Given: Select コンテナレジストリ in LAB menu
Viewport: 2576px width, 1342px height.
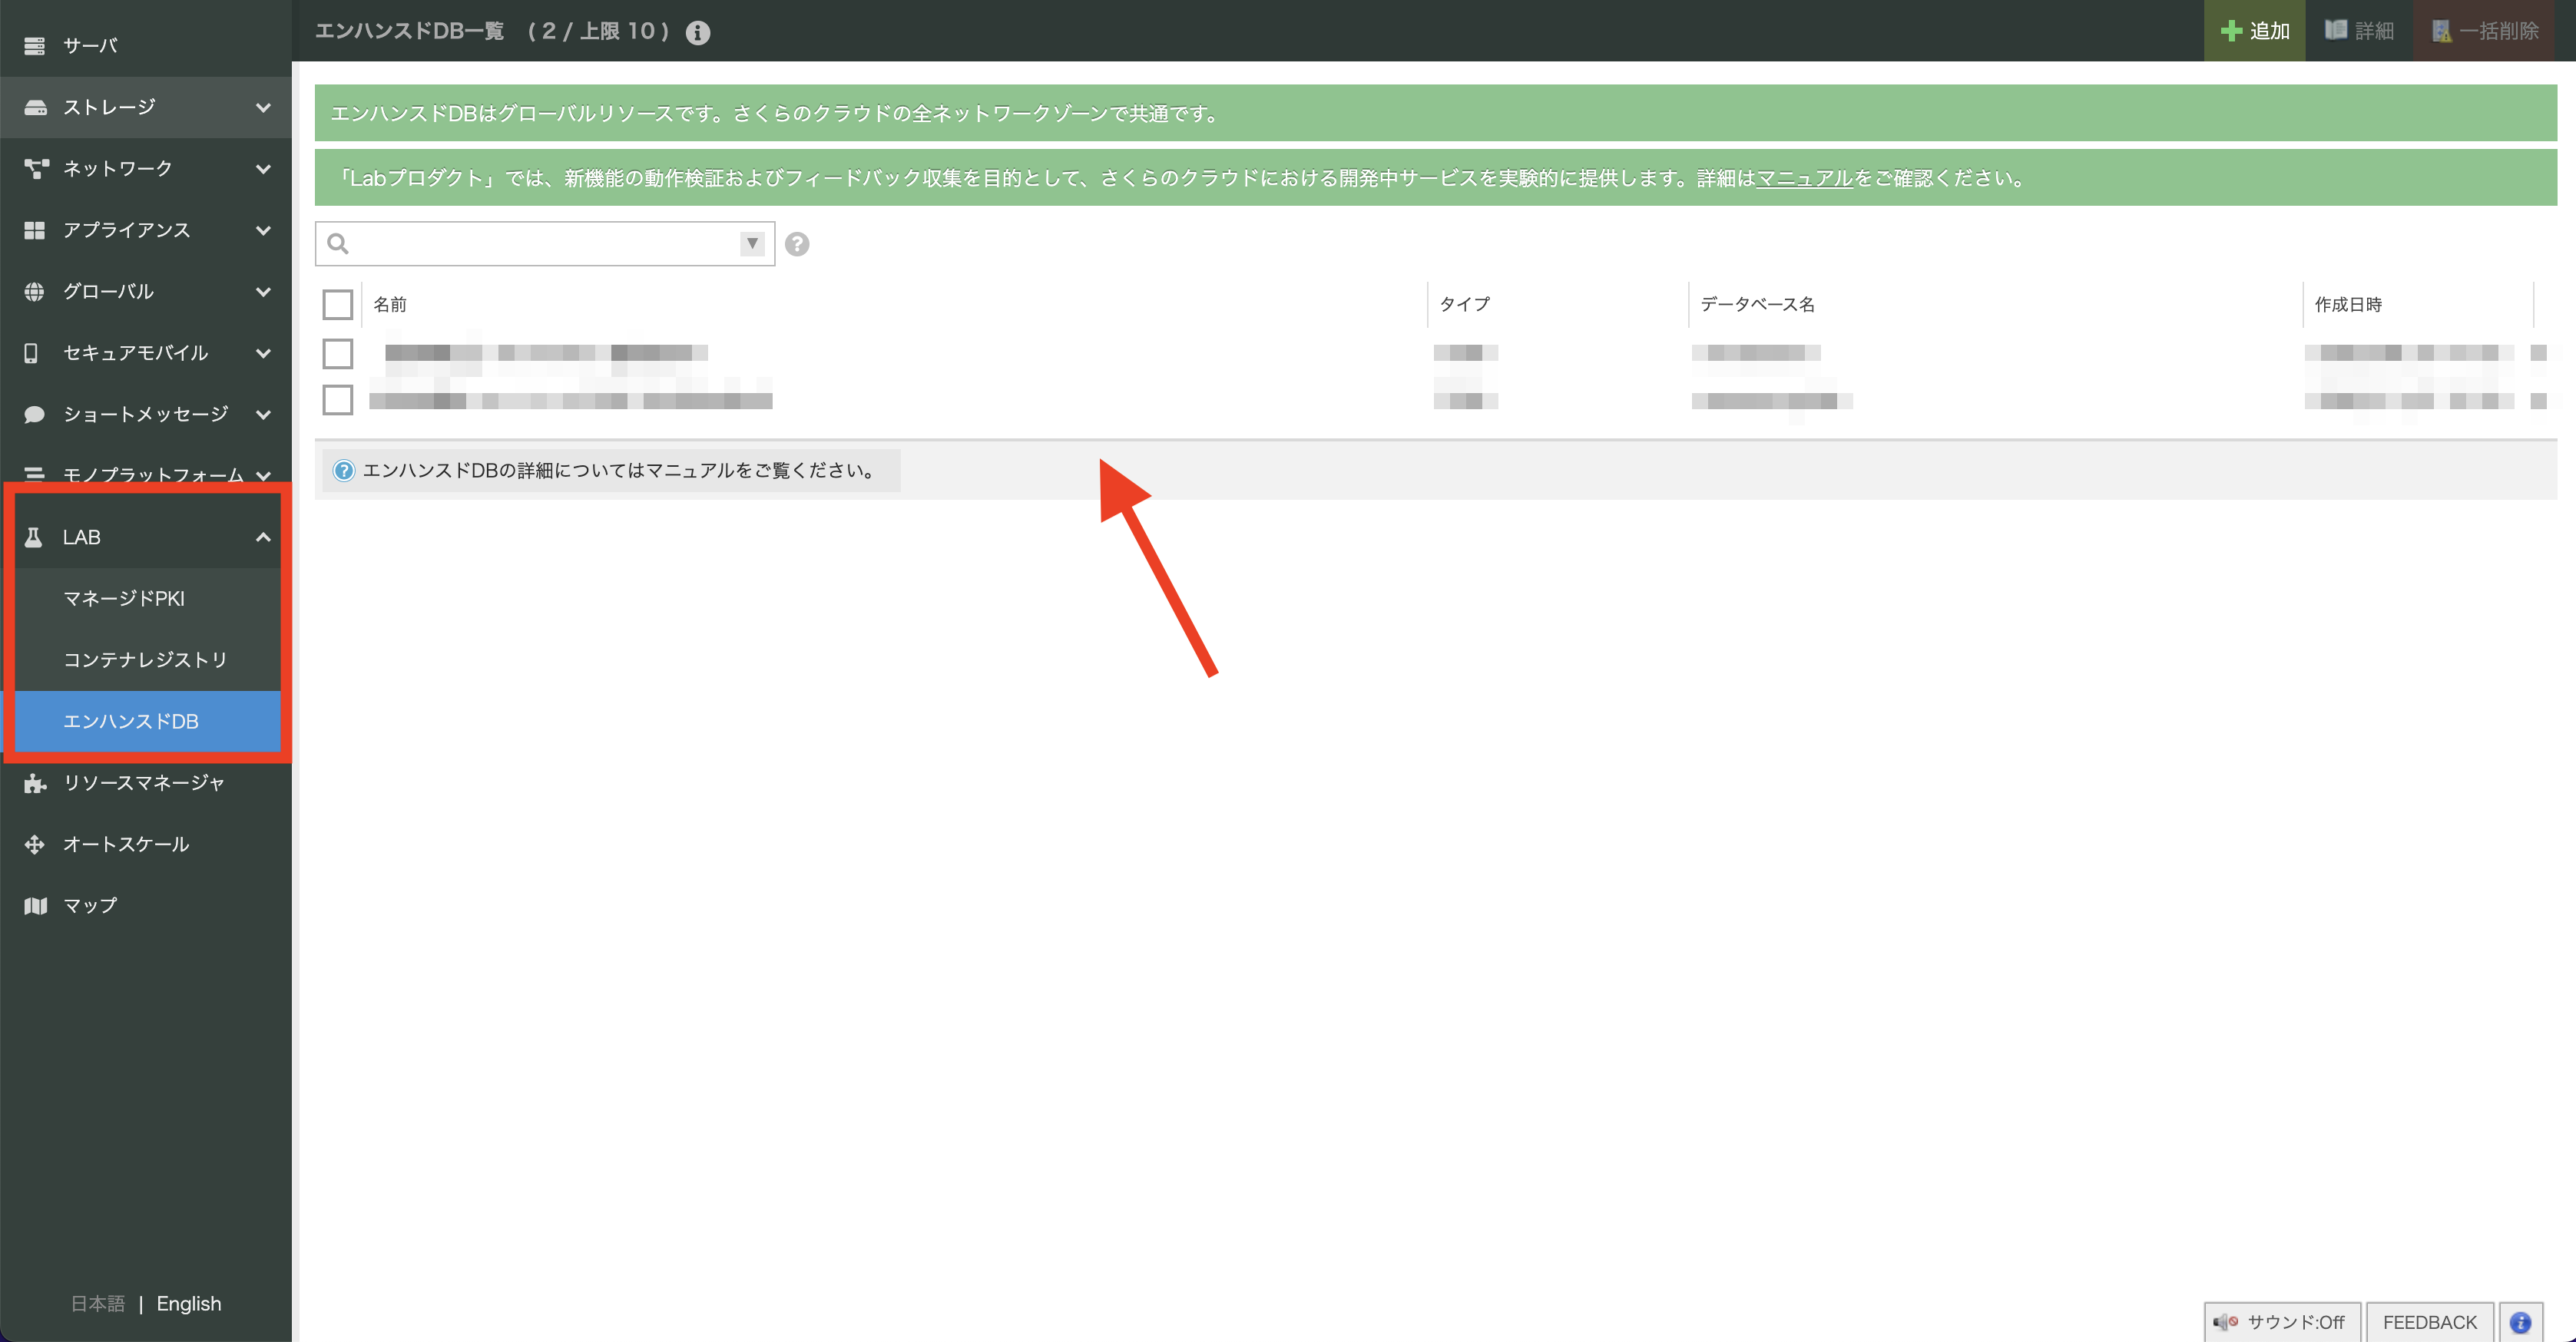Looking at the screenshot, I should tap(145, 659).
